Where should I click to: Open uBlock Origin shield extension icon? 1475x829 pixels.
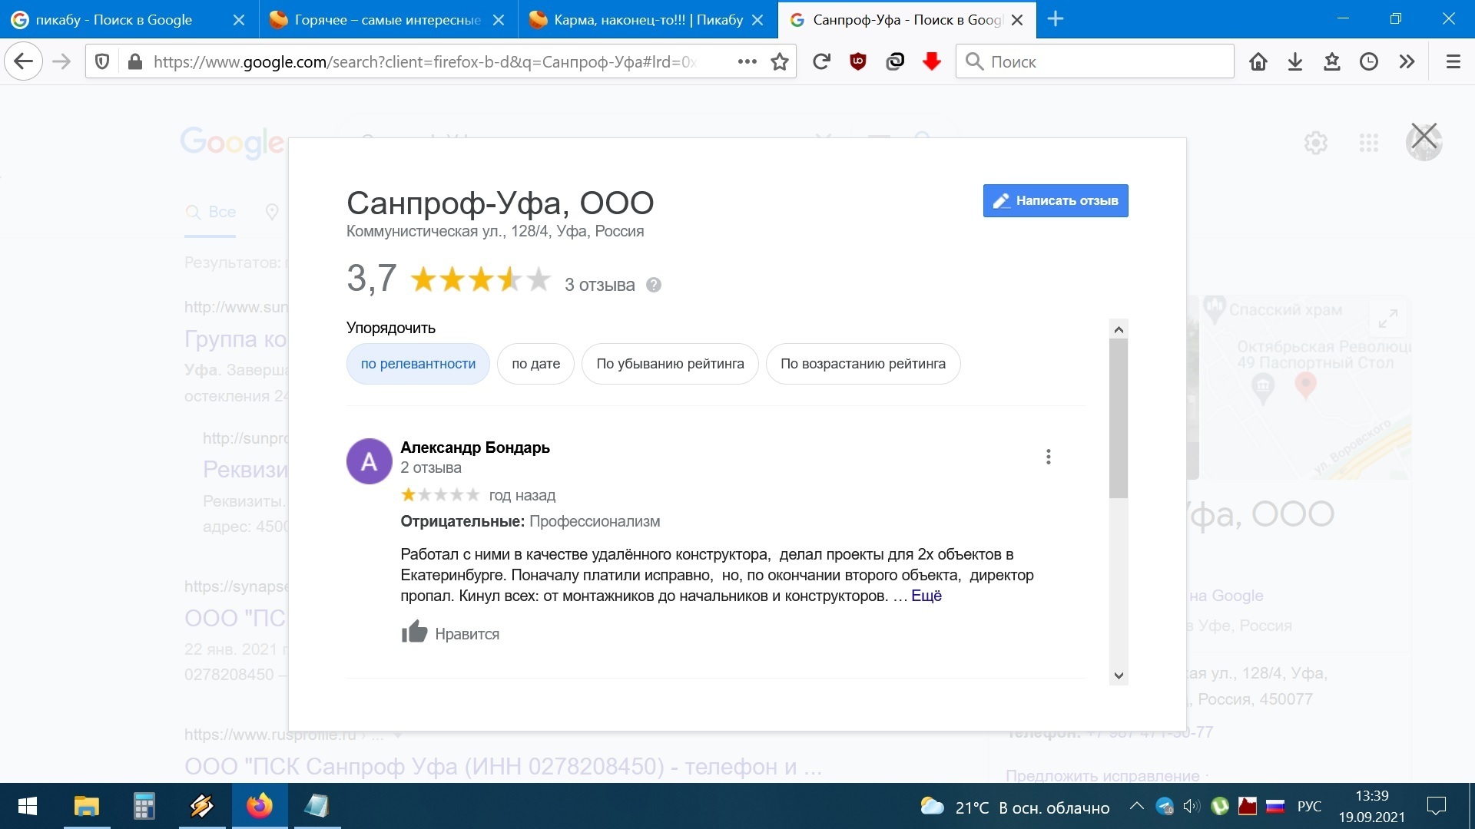pos(858,61)
